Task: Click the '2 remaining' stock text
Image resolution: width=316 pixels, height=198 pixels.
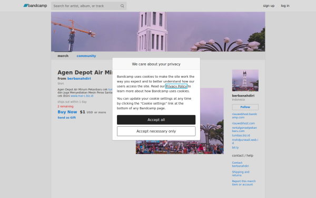Action: pyautogui.click(x=65, y=107)
